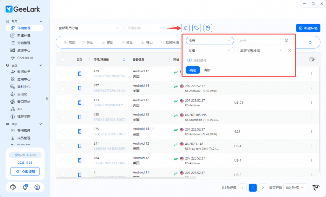Open the filter settings icon
Viewport: 326px width, 197px height.
[185, 28]
